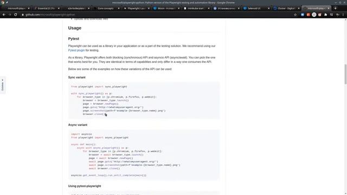Click the page vertical scrollbar thumb
Image resolution: width=347 pixels, height=195 pixels.
[345, 74]
